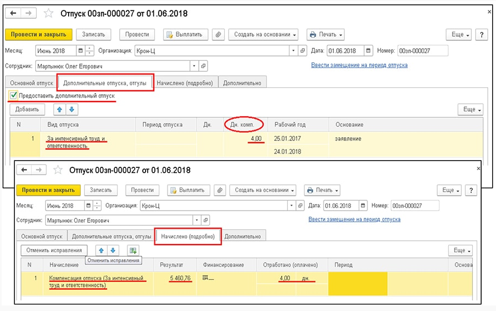The image size is (496, 311).
Task: Click help question mark in upper window
Action: click(x=482, y=35)
